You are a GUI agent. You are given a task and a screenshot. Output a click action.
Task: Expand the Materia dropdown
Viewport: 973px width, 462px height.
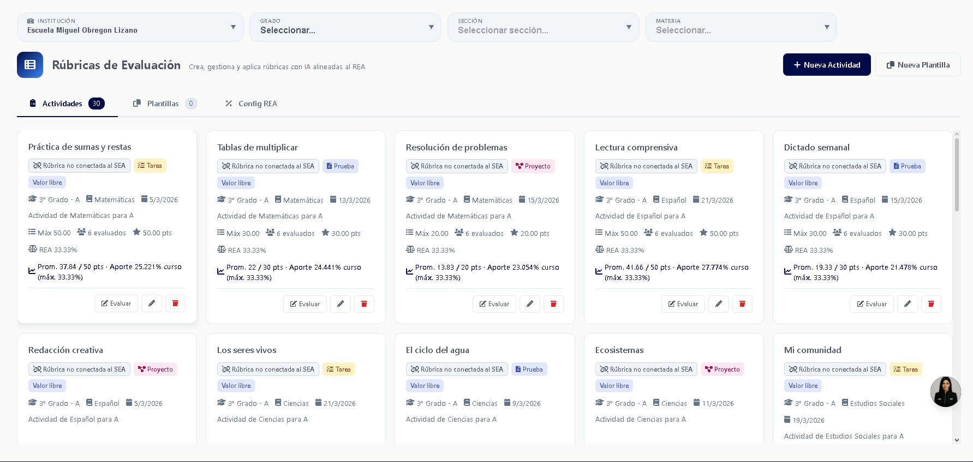[741, 27]
